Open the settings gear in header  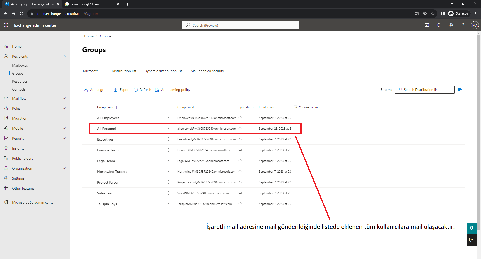pos(451,25)
